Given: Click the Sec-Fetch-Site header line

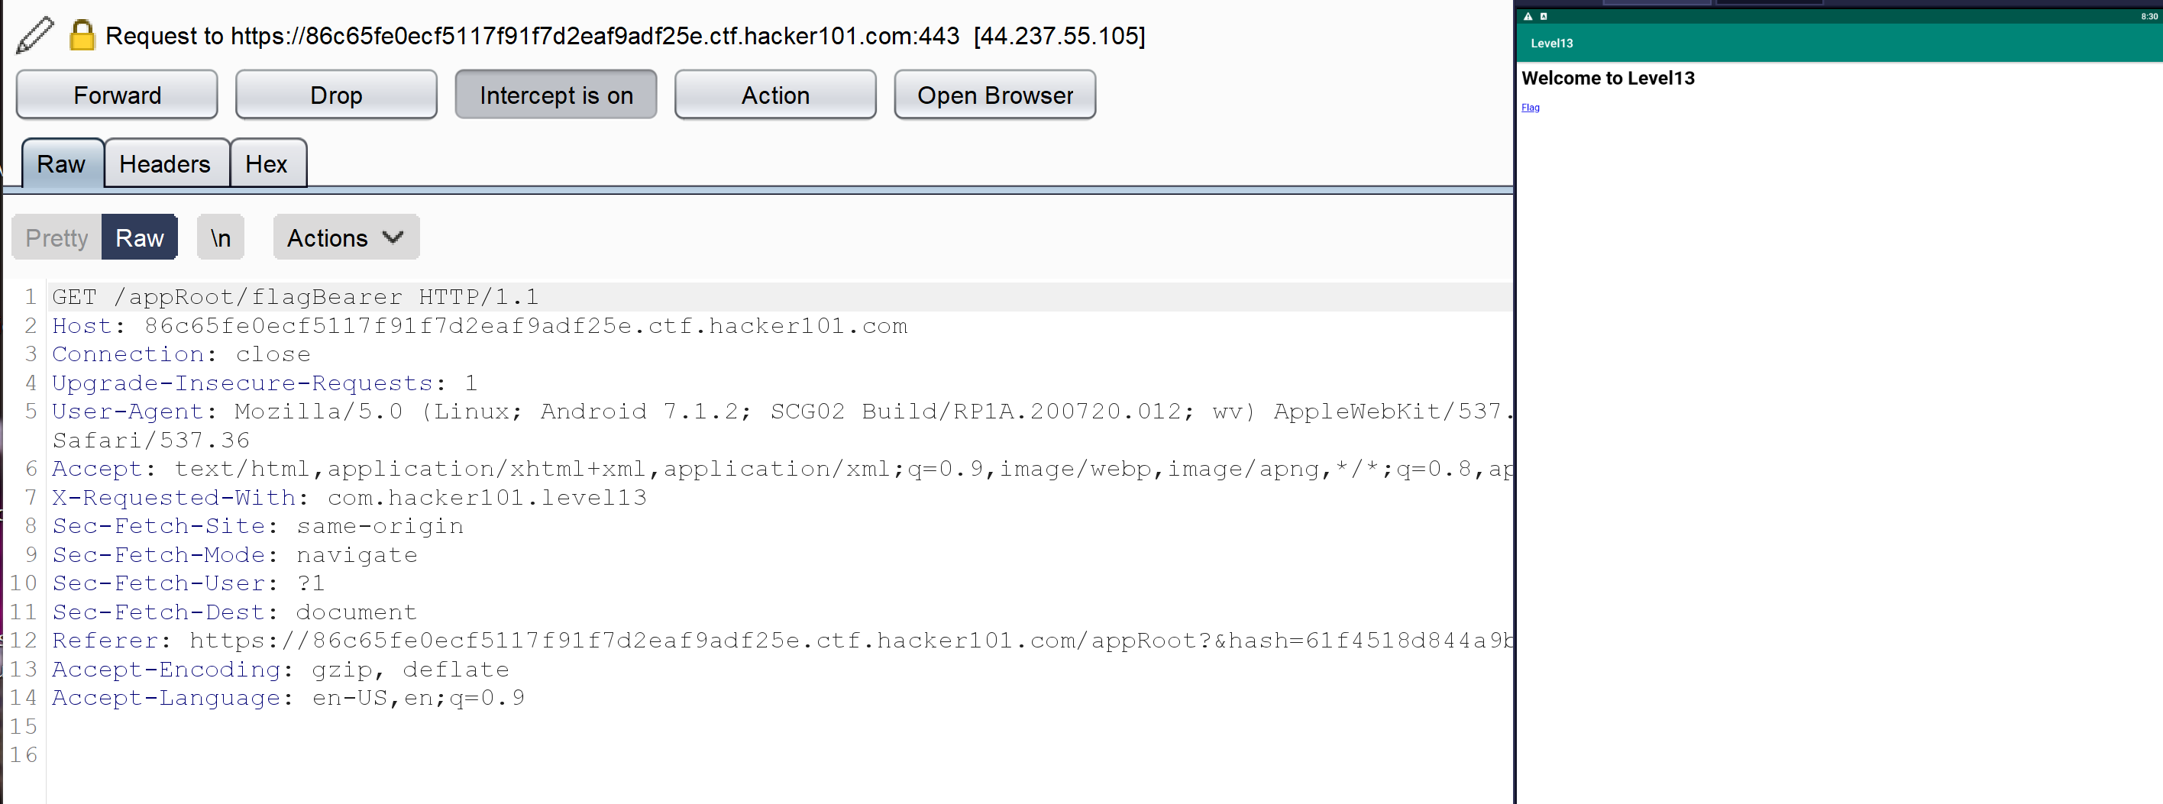Looking at the screenshot, I should [x=258, y=526].
